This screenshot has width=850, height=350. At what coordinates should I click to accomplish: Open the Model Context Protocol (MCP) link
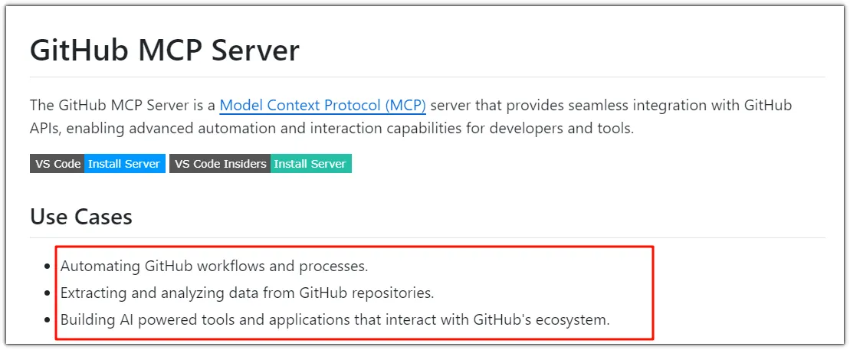pyautogui.click(x=322, y=106)
